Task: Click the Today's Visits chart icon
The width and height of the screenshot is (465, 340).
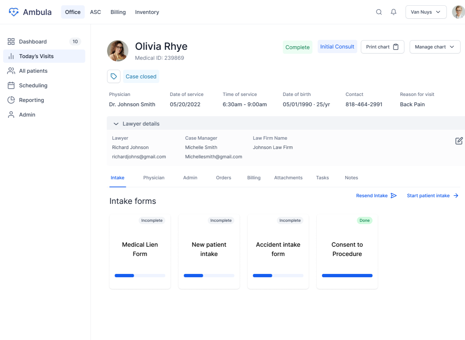Action: tap(11, 56)
